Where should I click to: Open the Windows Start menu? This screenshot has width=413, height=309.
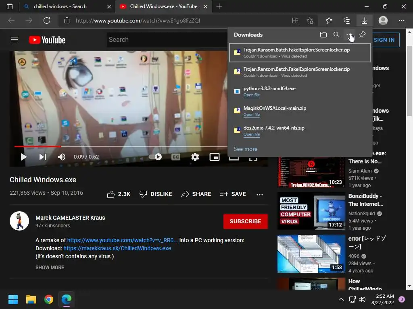click(13, 299)
